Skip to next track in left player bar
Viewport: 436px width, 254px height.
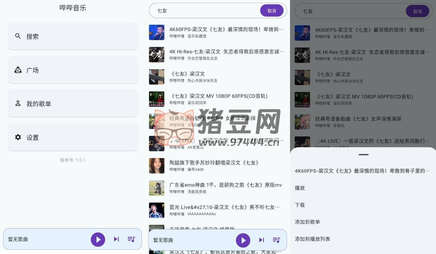pos(116,239)
